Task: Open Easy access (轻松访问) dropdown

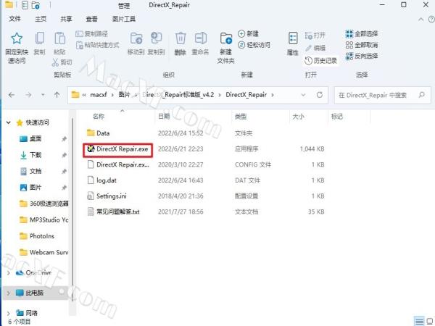Action: coord(254,45)
